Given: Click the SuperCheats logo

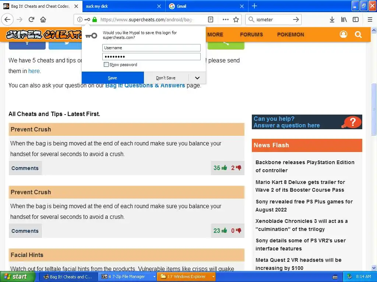Looking at the screenshot, I should click(x=44, y=35).
